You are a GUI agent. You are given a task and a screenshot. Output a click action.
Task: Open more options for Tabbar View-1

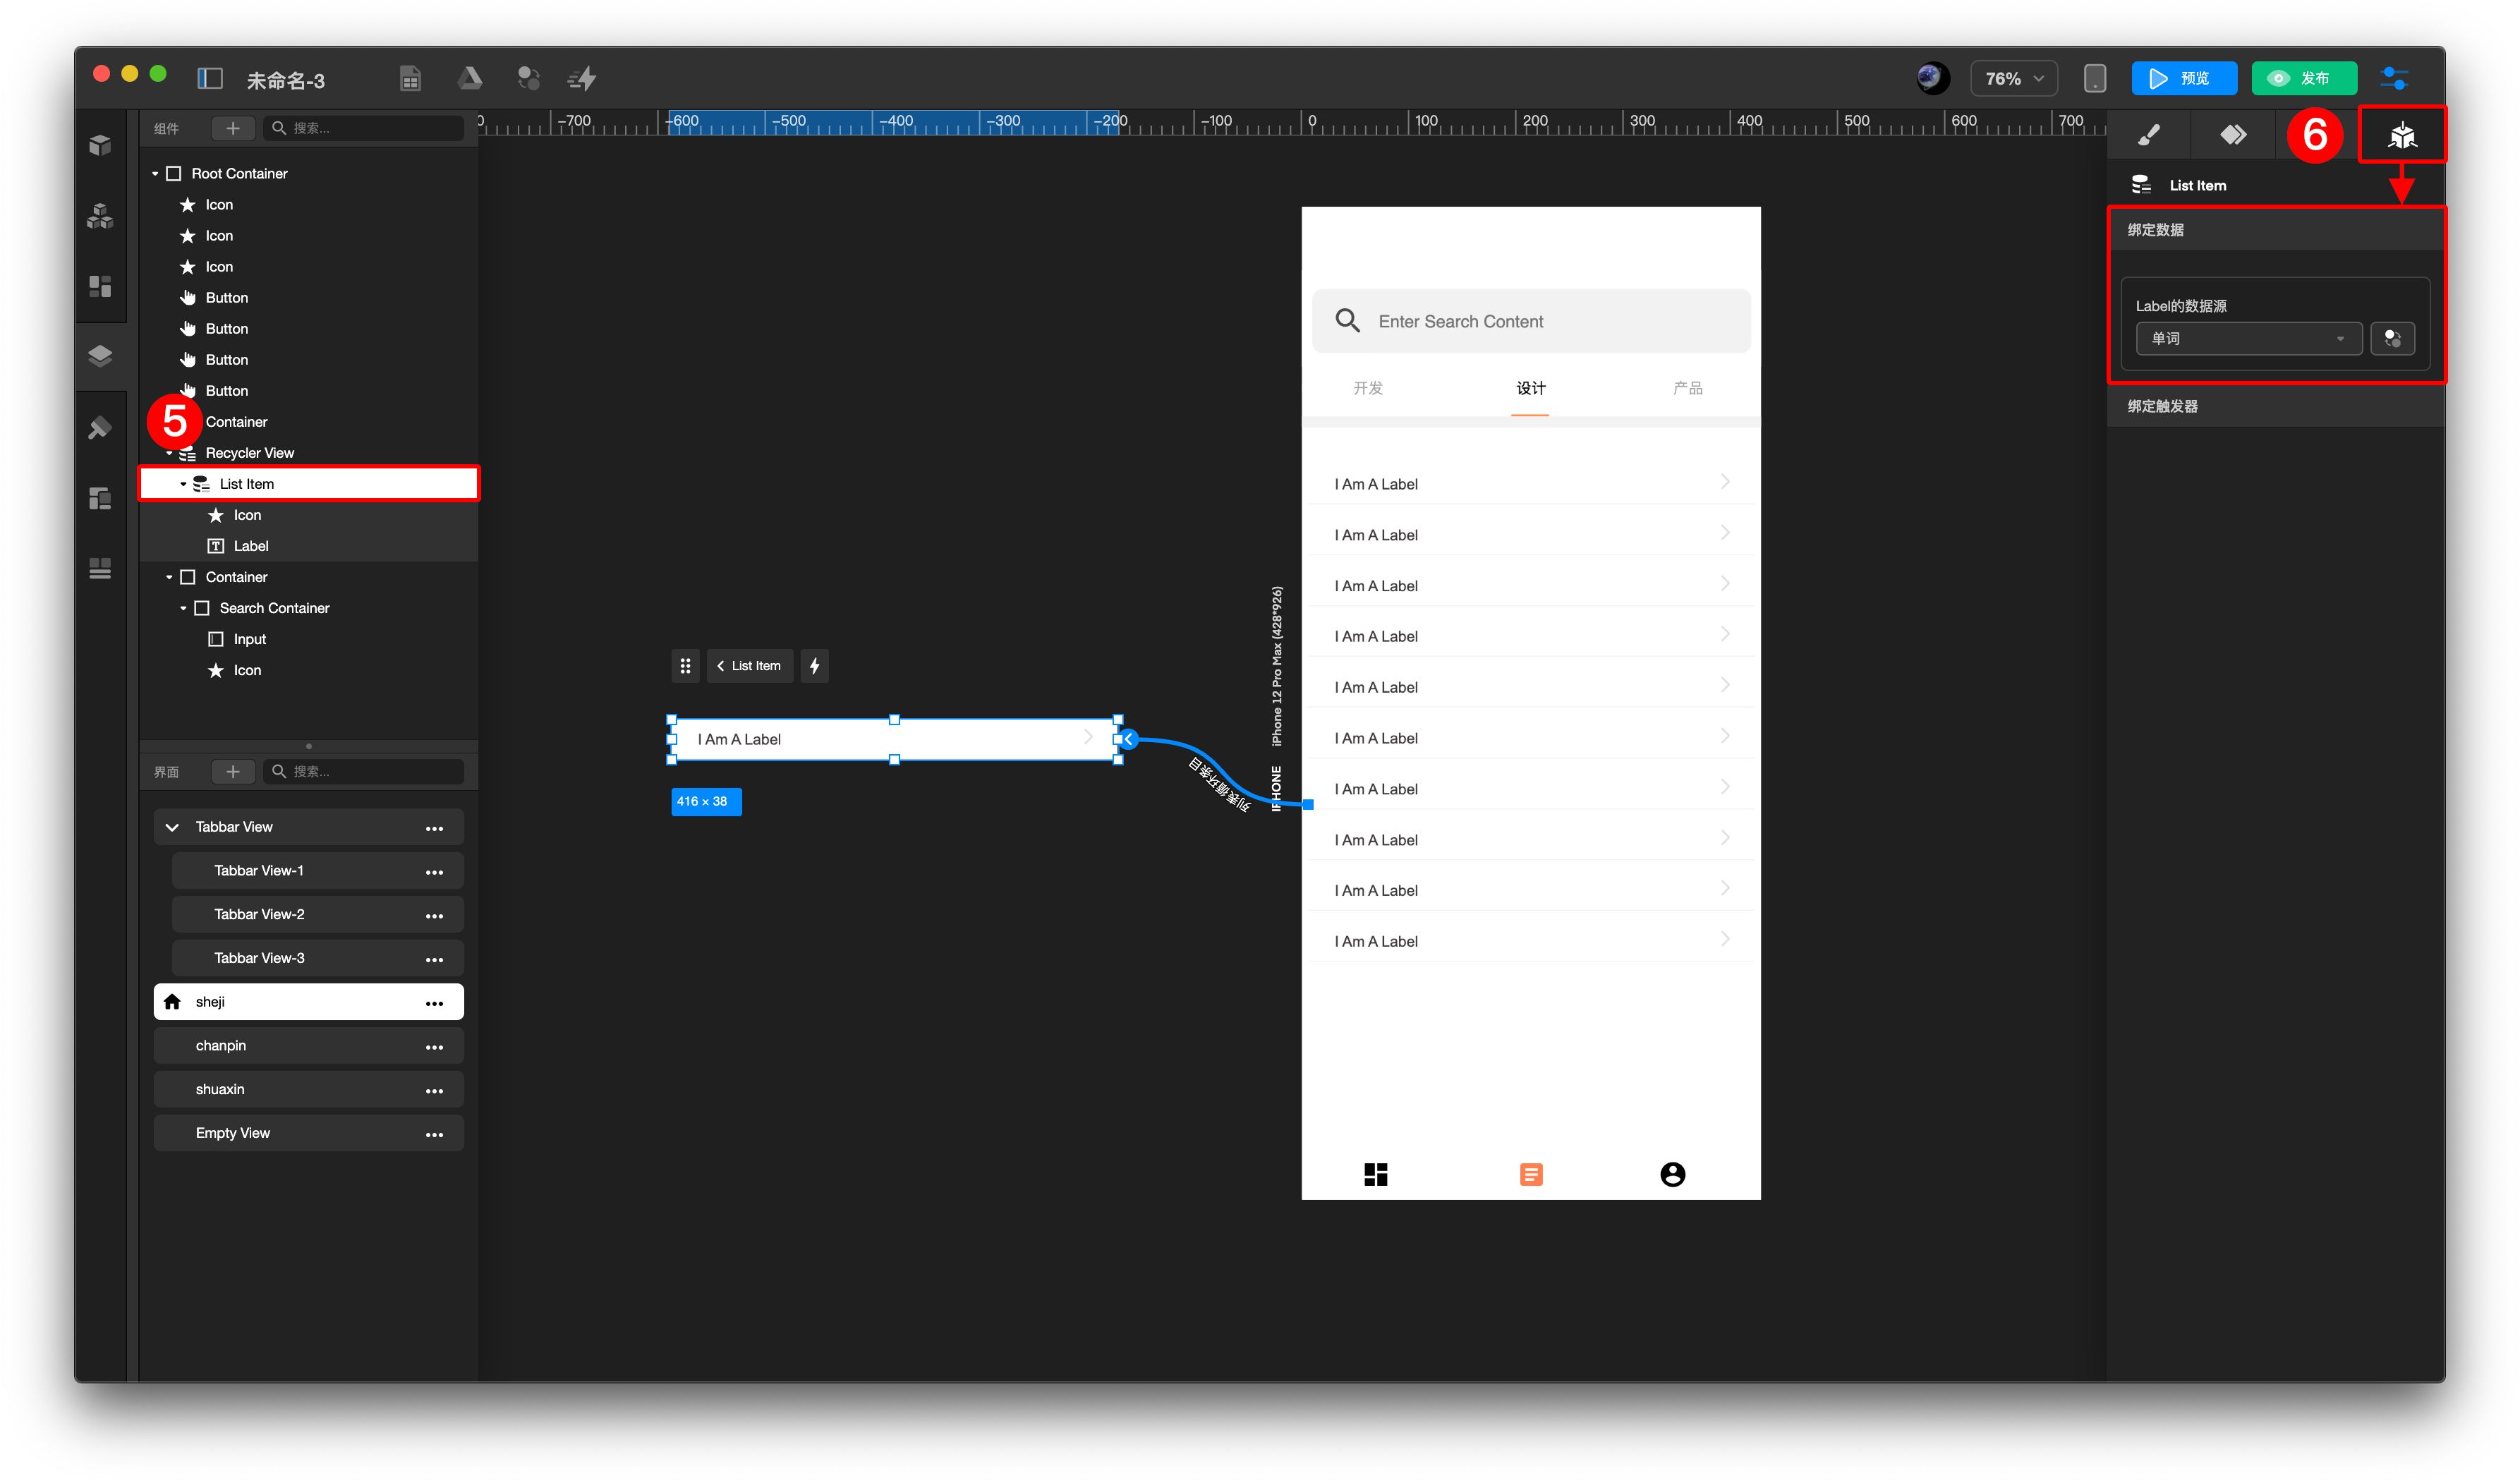[434, 872]
